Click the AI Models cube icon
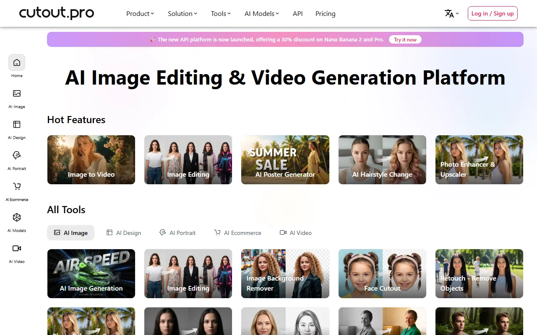 coord(17,218)
